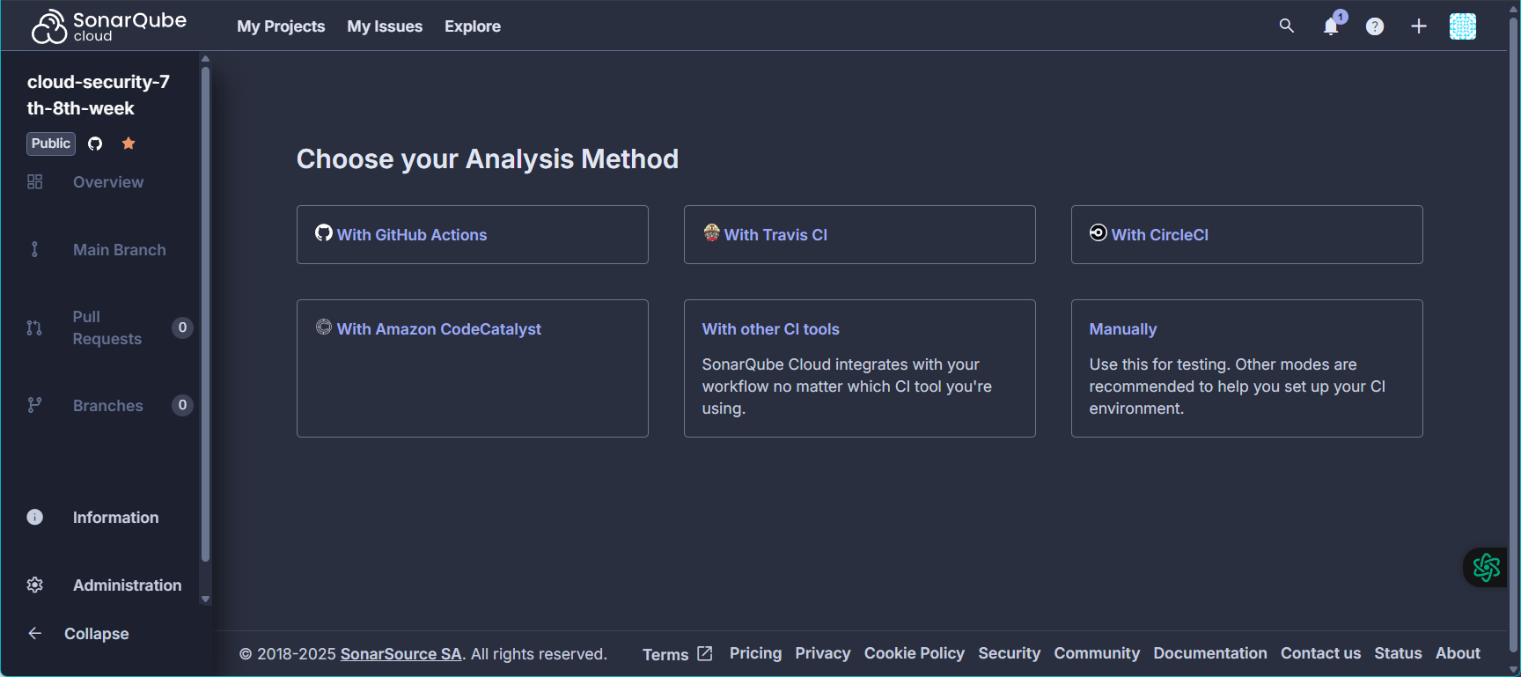Click the plus create-new icon
The image size is (1521, 677).
(1419, 26)
